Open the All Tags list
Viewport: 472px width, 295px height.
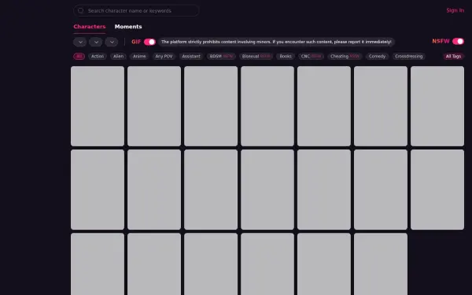[453, 57]
